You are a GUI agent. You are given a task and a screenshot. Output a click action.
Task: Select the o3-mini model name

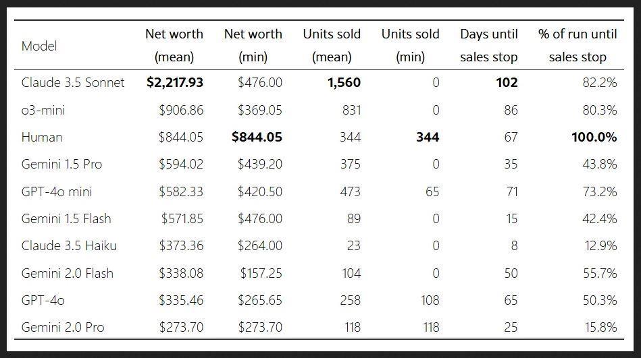43,110
